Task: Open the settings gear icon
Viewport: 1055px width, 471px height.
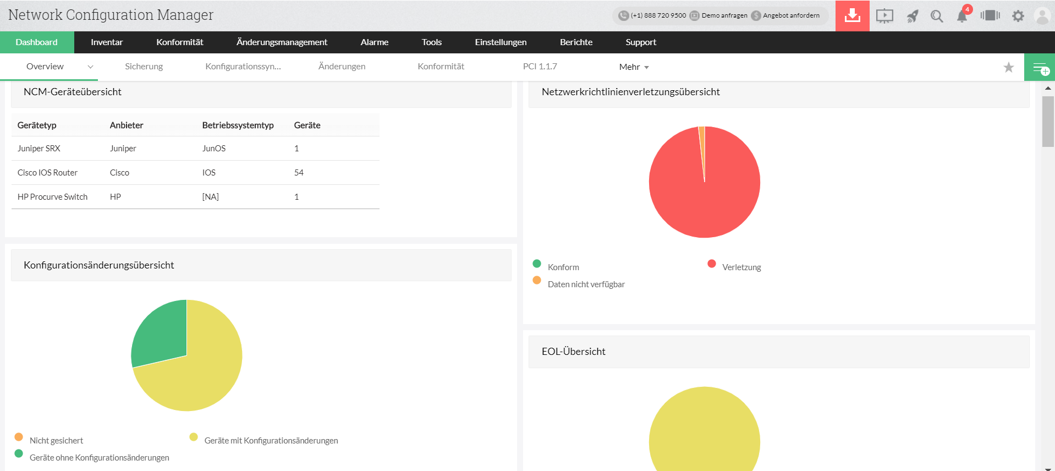Action: [x=1018, y=16]
